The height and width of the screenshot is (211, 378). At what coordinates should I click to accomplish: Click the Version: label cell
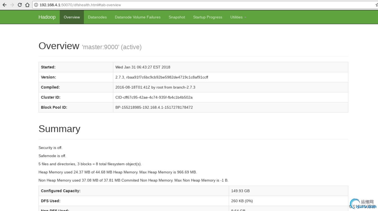point(76,77)
